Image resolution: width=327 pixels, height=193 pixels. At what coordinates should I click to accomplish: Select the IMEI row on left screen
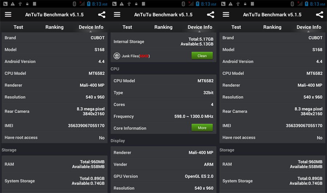point(54,126)
